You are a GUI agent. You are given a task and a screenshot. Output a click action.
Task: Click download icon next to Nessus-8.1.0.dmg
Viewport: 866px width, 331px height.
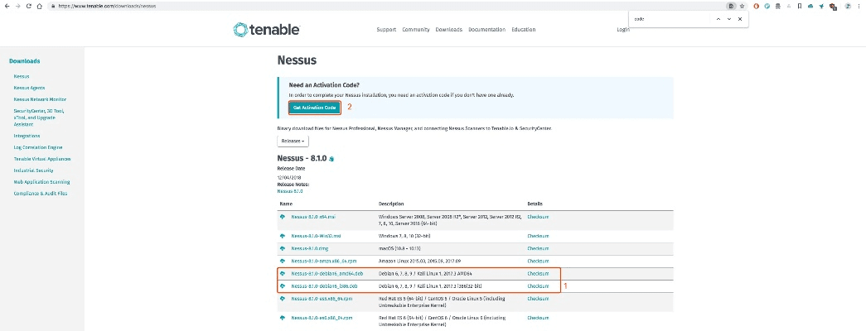click(283, 247)
